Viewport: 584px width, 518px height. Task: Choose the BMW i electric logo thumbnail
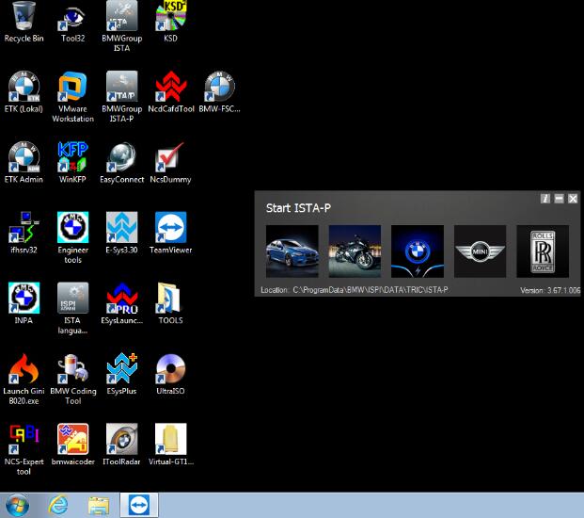[x=418, y=251]
